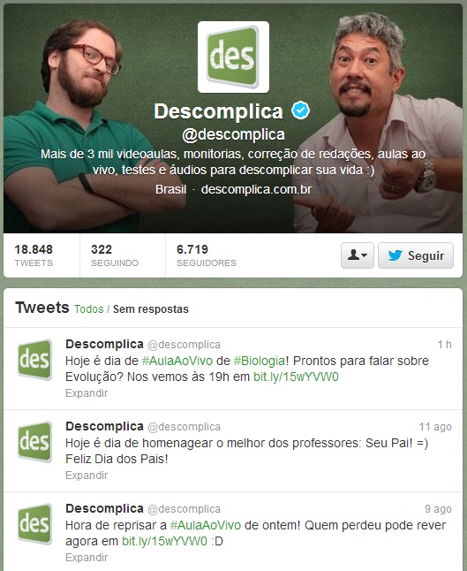Show the 6.719 Seguidores list
The image size is (467, 571).
[207, 255]
